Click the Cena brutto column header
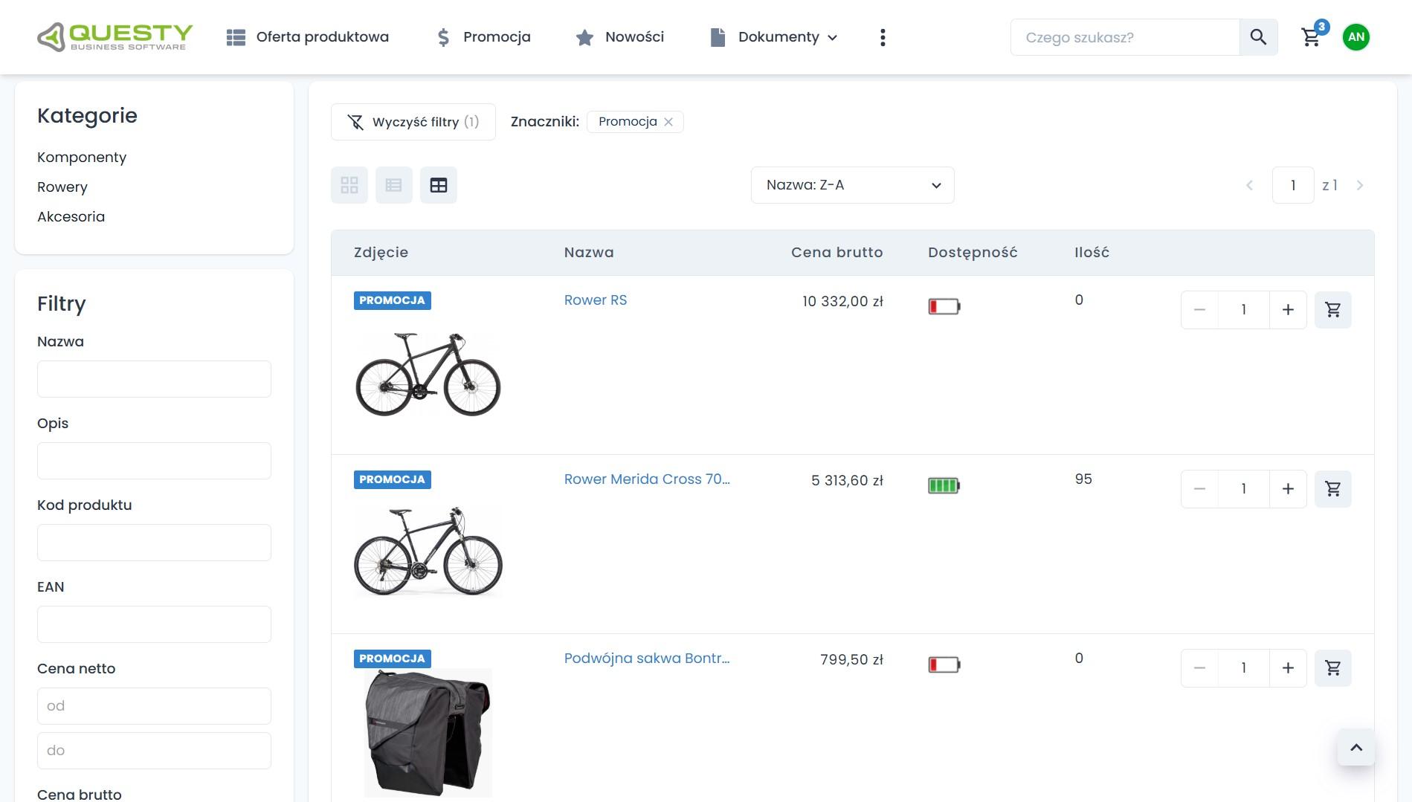The height and width of the screenshot is (802, 1412). pos(837,253)
